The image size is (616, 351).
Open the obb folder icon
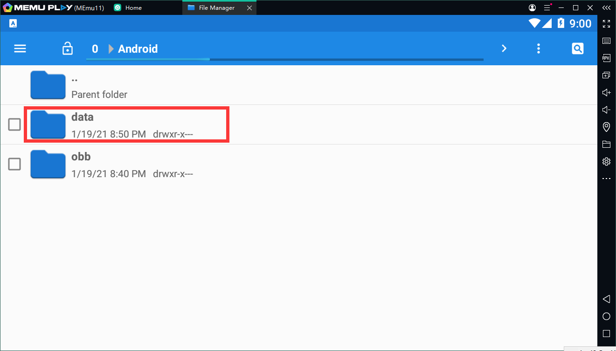coord(48,164)
